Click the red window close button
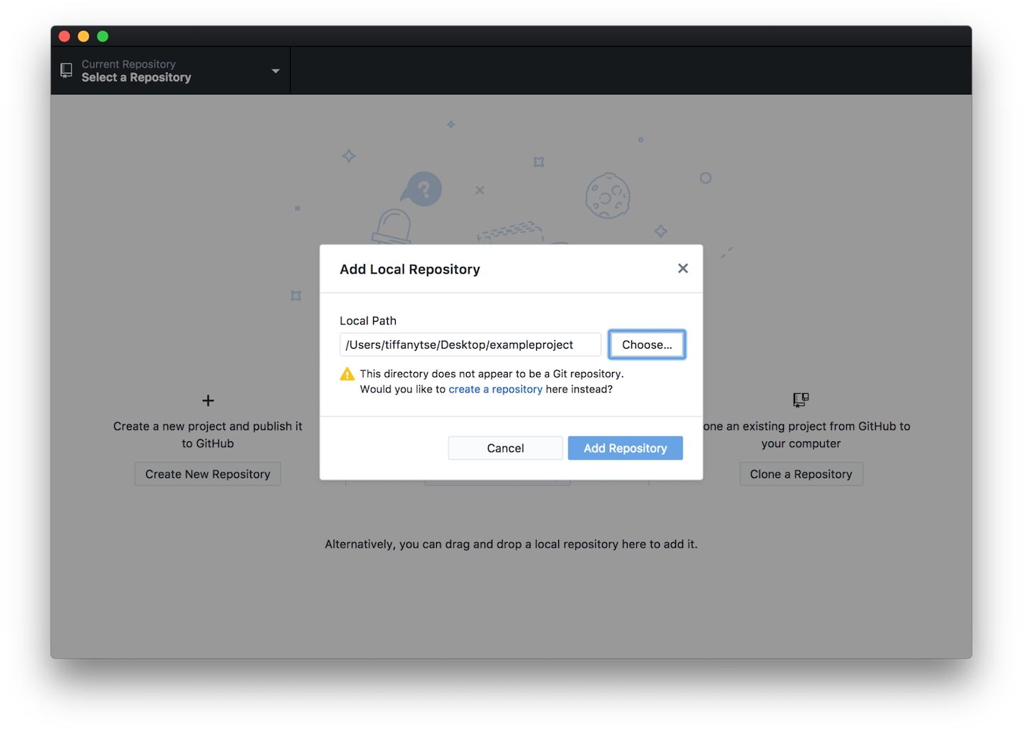 (65, 36)
